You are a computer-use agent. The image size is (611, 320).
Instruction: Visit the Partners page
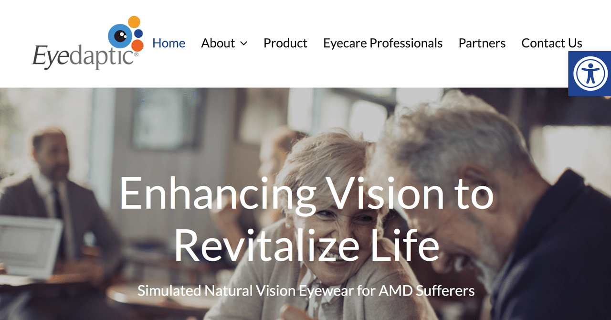pos(482,43)
